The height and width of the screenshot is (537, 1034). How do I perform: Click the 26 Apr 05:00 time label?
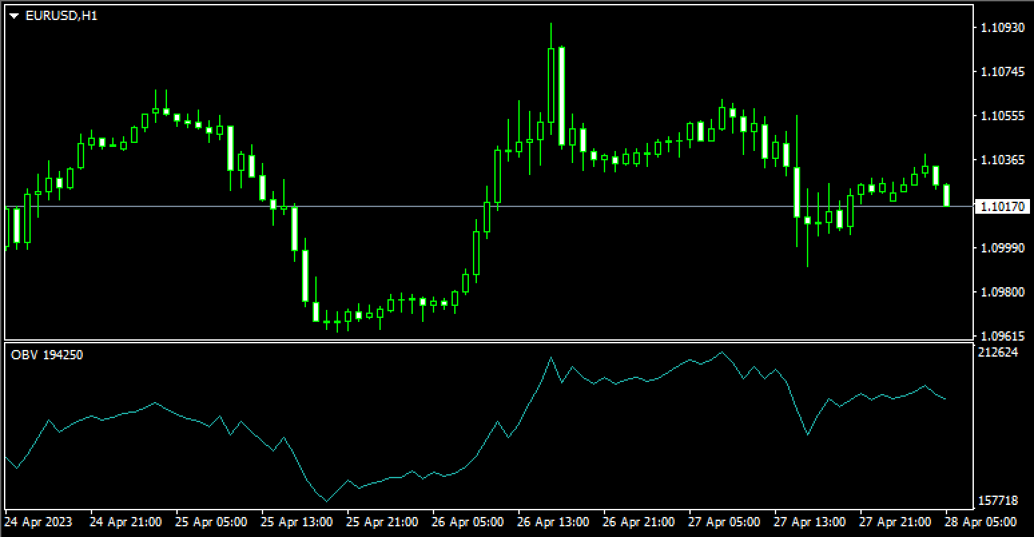468,522
